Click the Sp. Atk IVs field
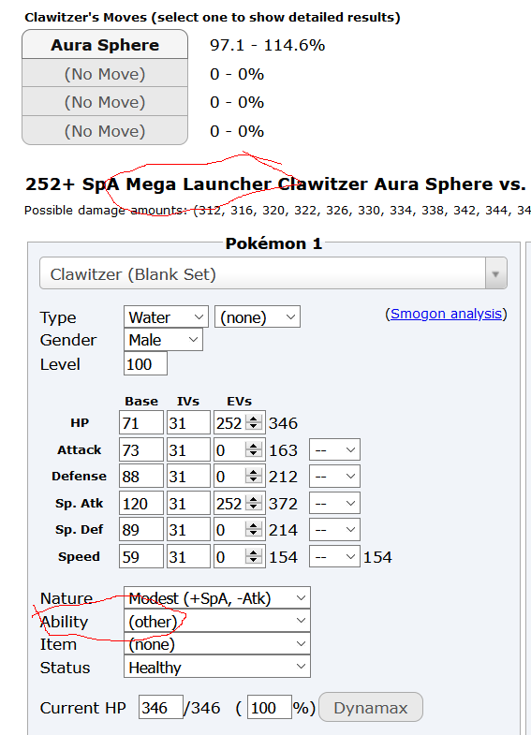Image resolution: width=531 pixels, height=735 pixels. point(188,504)
